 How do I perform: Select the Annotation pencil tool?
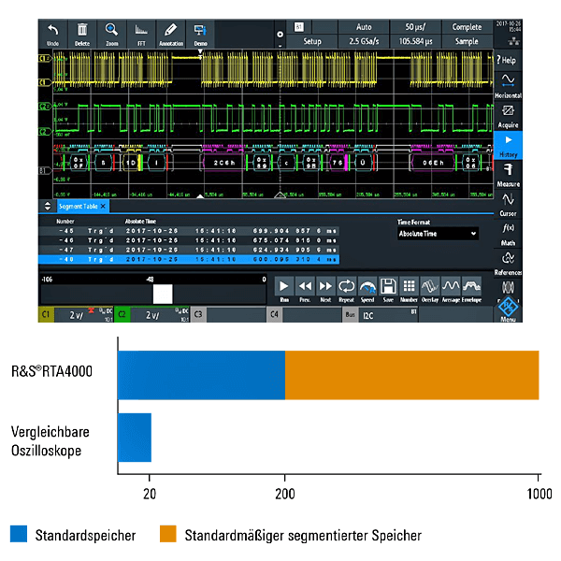click(171, 30)
